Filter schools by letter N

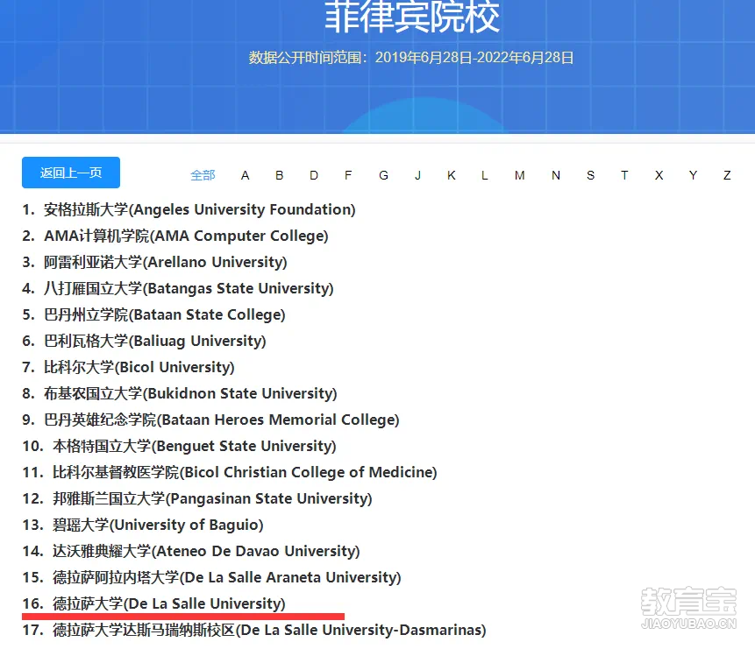[556, 175]
